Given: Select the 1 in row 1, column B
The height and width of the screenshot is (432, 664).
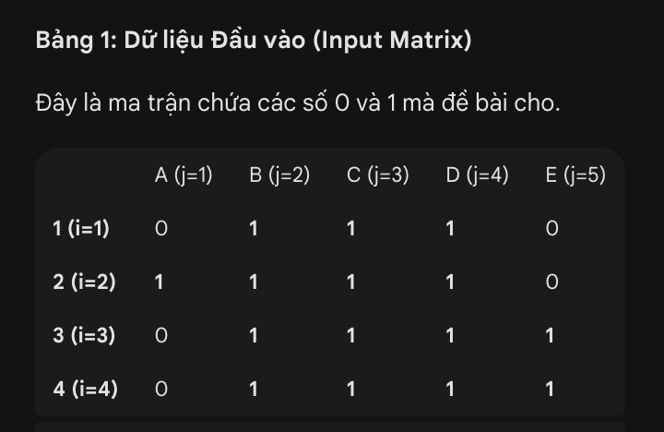Looking at the screenshot, I should click(253, 229).
